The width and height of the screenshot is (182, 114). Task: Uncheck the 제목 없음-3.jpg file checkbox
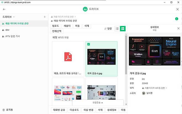click(x=88, y=44)
